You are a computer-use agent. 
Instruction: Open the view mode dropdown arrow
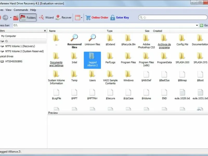[x=82, y=18]
